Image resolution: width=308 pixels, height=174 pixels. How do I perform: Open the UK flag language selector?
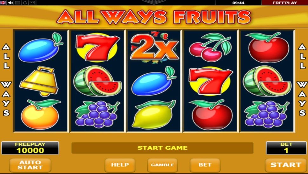click(x=3, y=3)
